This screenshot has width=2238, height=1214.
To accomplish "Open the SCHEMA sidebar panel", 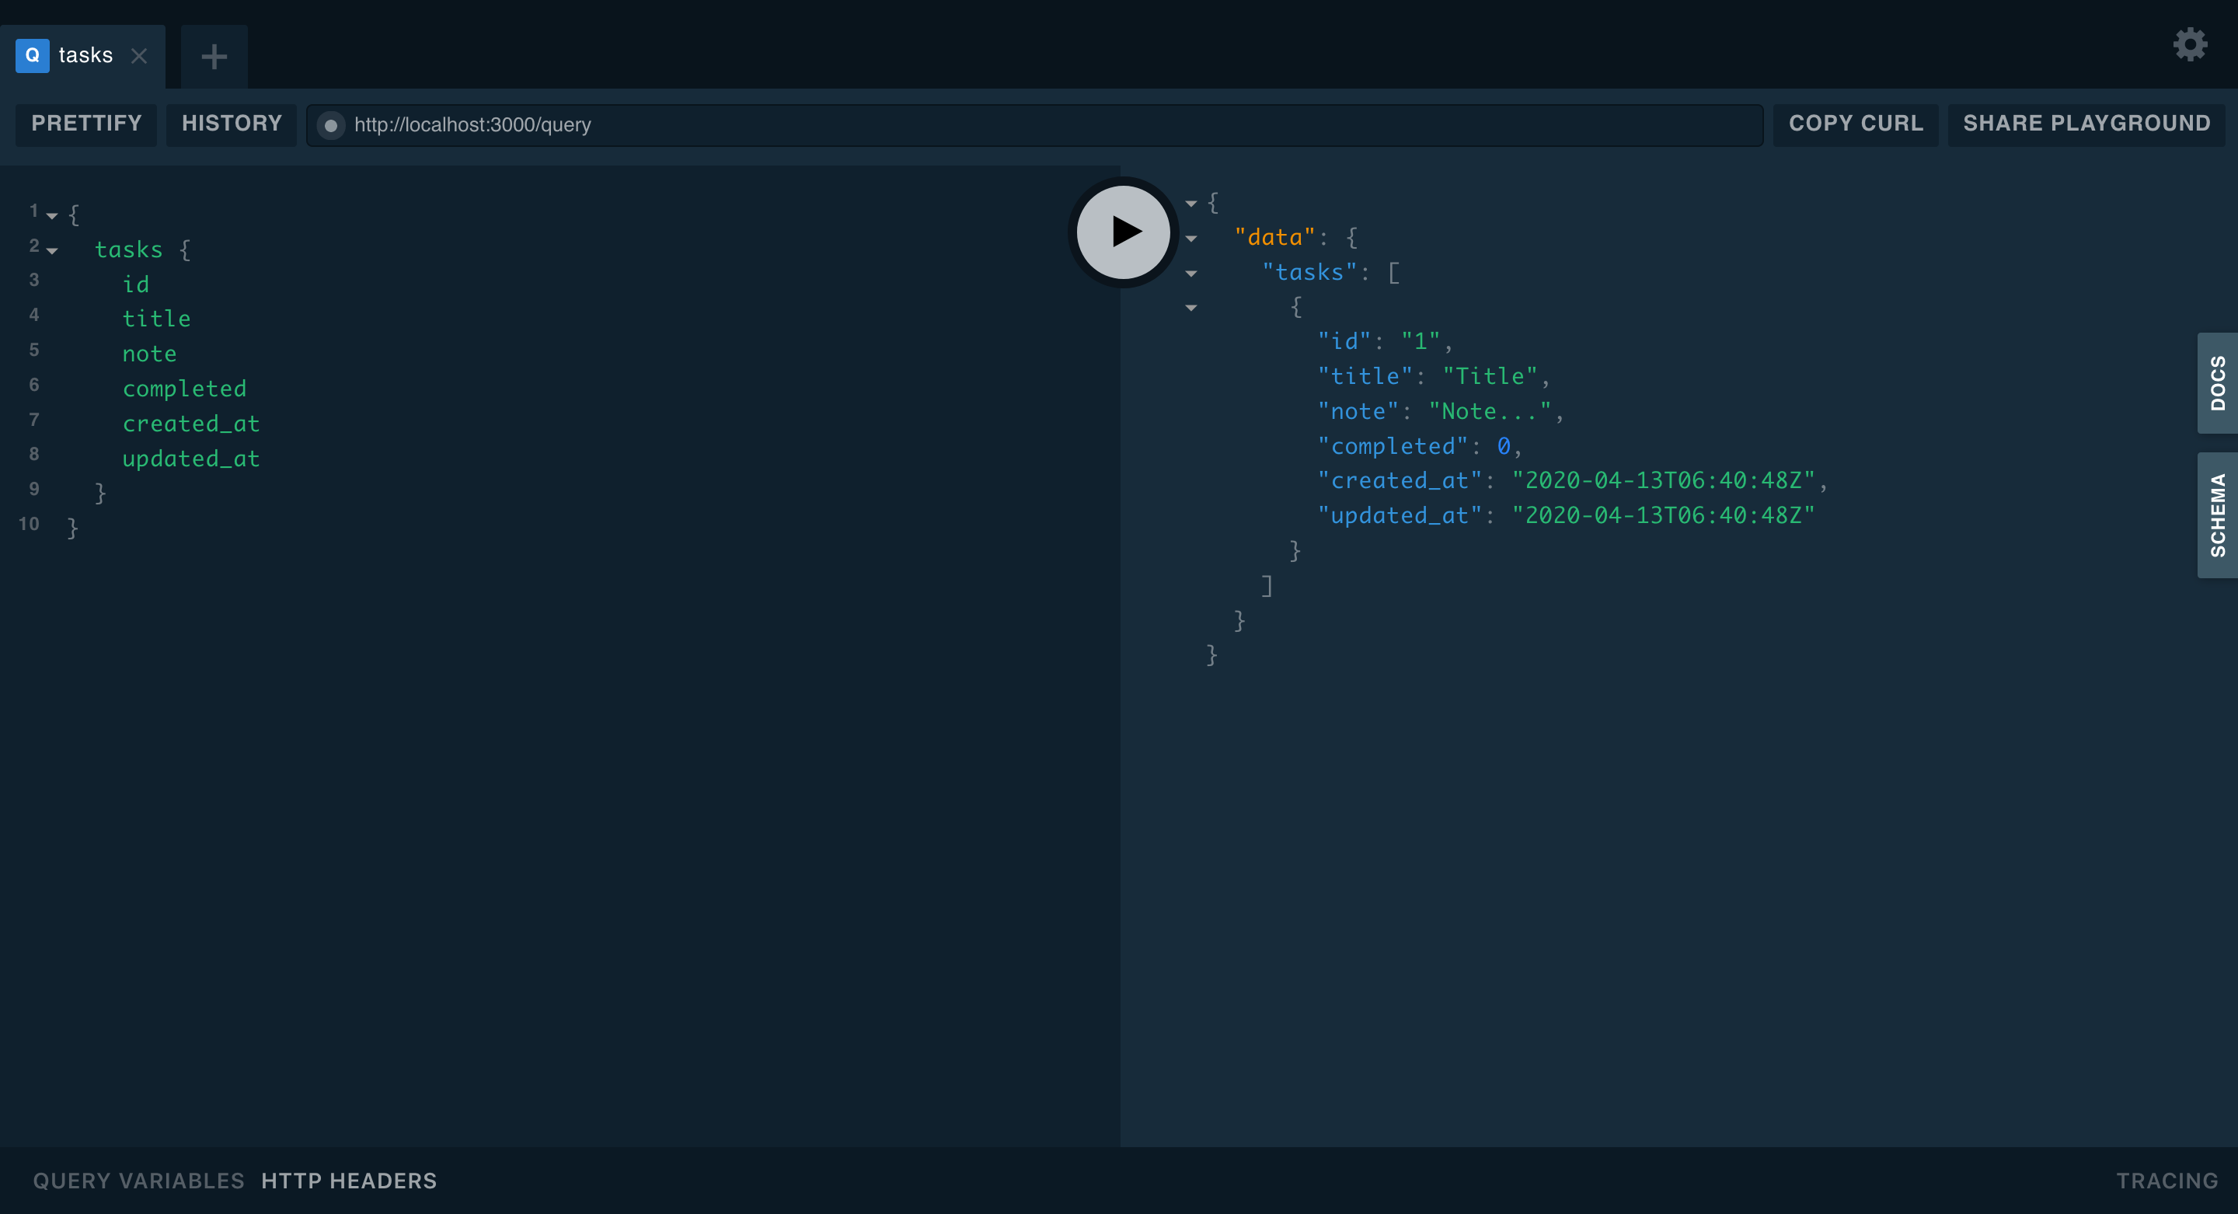I will click(x=2216, y=515).
